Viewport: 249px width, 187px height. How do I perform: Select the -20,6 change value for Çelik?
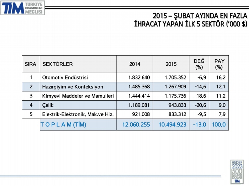coord(201,105)
